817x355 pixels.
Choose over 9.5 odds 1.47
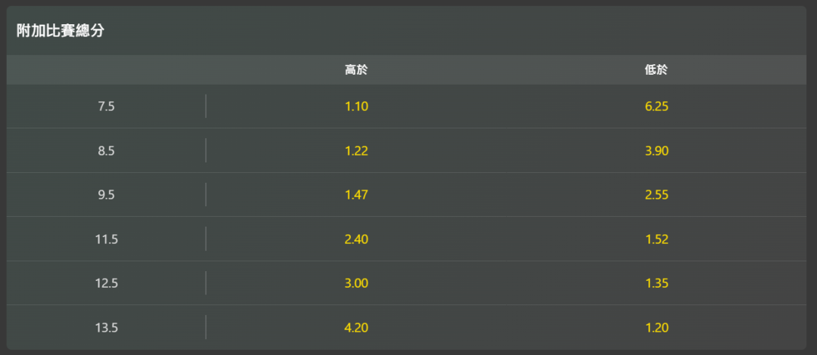pyautogui.click(x=356, y=195)
